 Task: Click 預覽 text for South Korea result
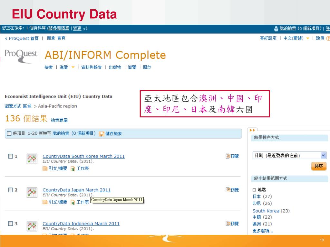coord(235,156)
